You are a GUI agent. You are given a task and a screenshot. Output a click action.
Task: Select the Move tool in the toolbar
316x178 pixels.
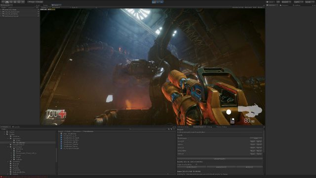[7, 2]
